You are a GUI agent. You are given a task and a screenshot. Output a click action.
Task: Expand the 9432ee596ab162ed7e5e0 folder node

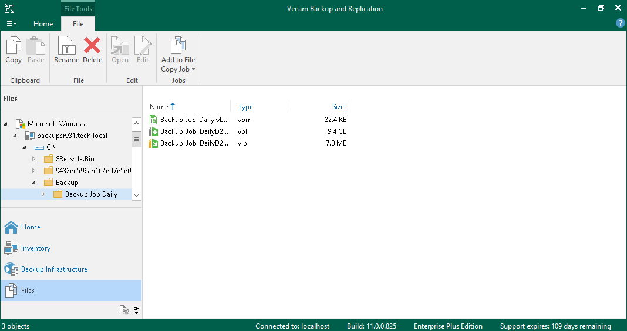pos(33,171)
